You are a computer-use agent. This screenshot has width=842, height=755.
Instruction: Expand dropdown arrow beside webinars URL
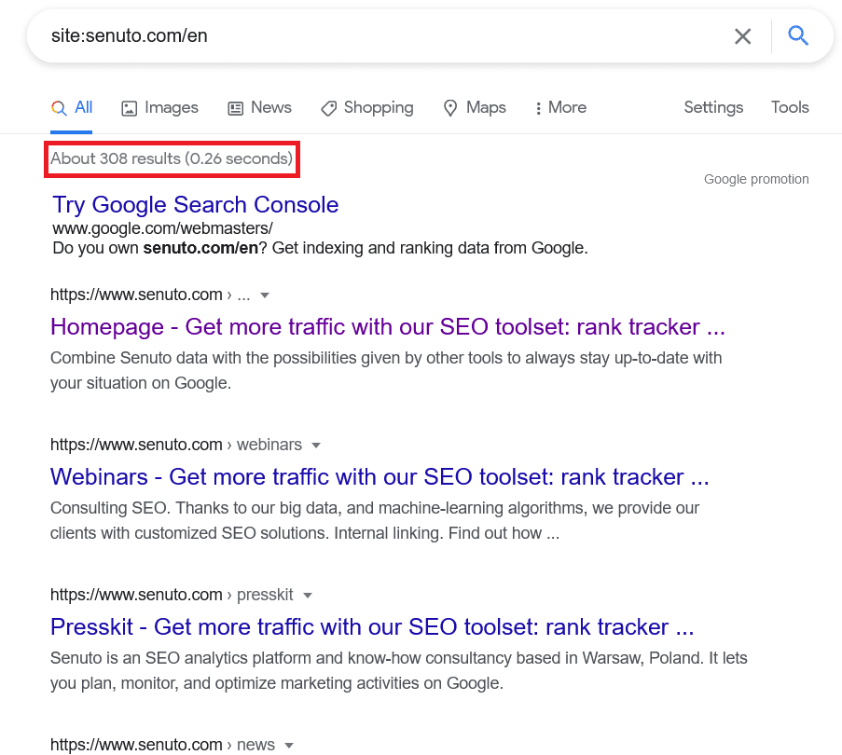316,445
